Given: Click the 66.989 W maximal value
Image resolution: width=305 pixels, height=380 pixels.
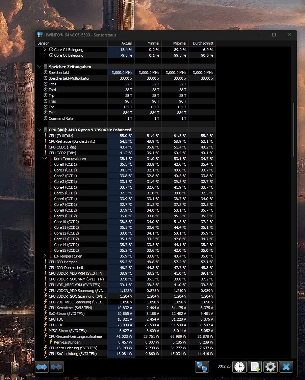Looking at the screenshot, I should pos(178,336).
